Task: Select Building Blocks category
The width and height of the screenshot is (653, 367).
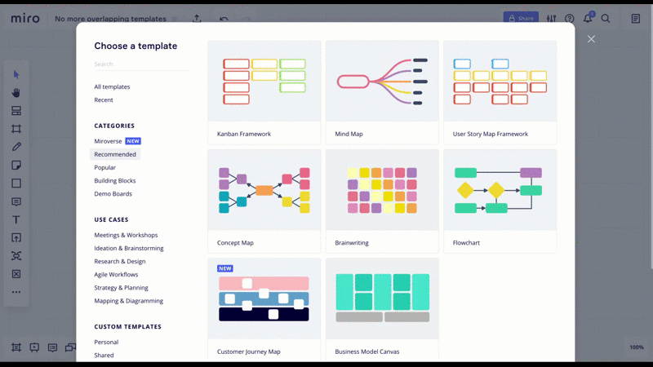Action: tap(115, 180)
